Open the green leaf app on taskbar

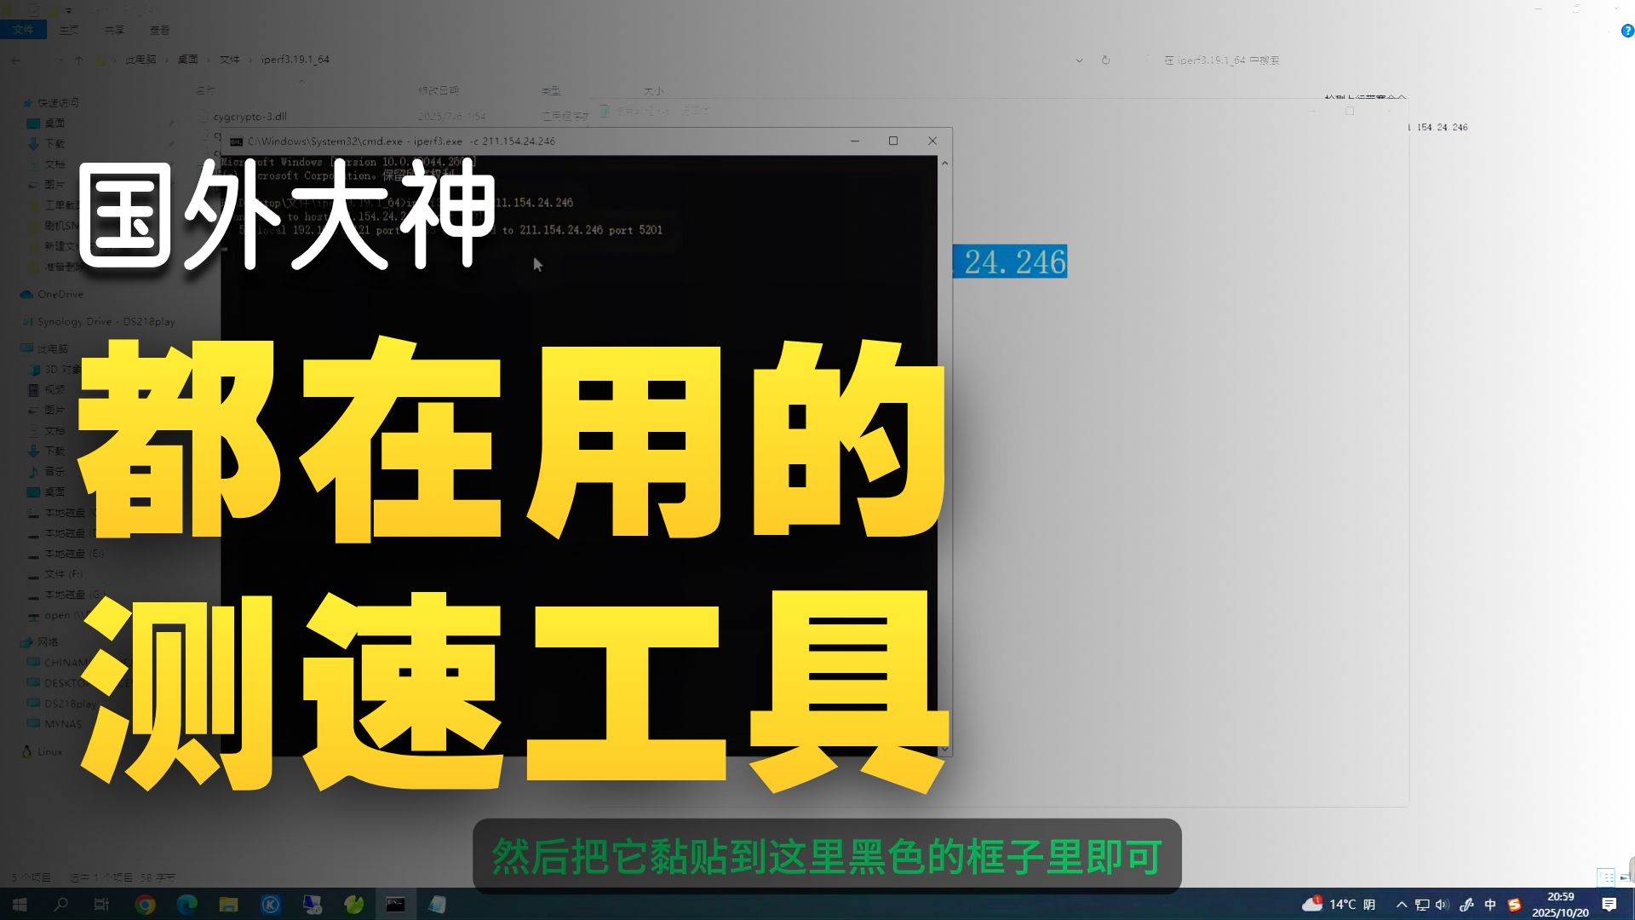353,904
